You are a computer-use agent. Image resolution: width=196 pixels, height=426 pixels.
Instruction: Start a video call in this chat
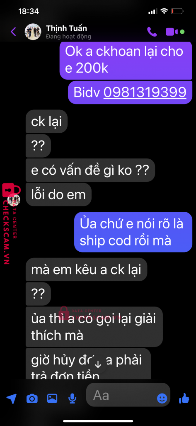click(172, 32)
